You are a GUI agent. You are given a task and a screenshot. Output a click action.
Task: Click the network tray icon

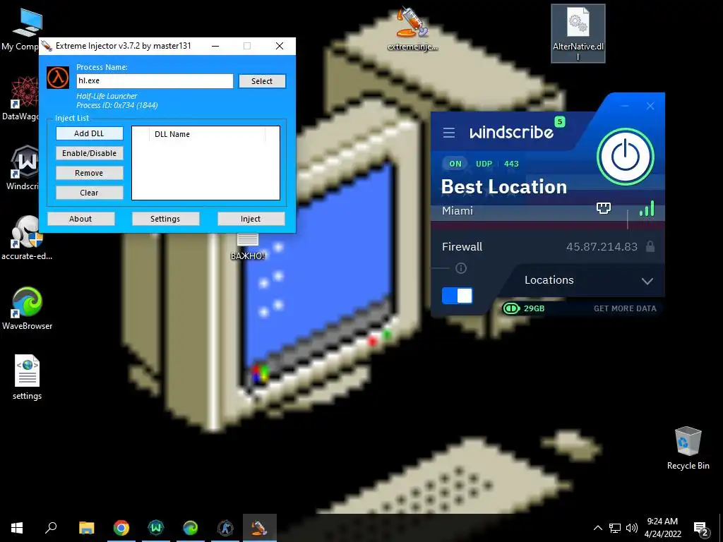[x=615, y=528]
